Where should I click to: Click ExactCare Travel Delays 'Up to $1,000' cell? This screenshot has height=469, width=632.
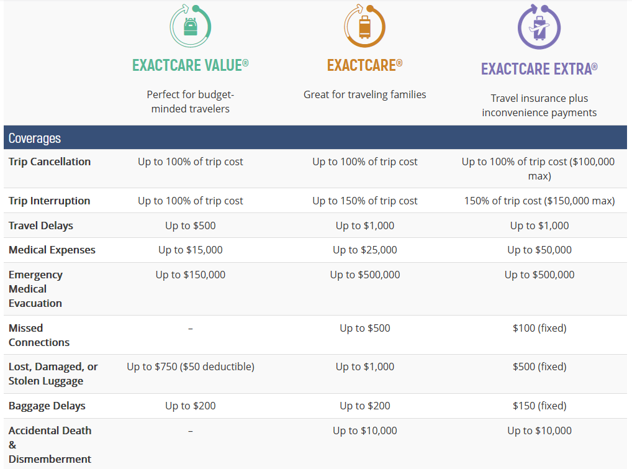pyautogui.click(x=365, y=225)
